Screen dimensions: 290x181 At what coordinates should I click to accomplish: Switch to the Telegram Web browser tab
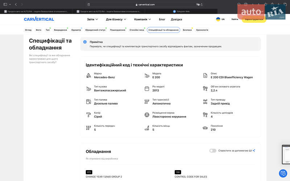(x=181, y=11)
